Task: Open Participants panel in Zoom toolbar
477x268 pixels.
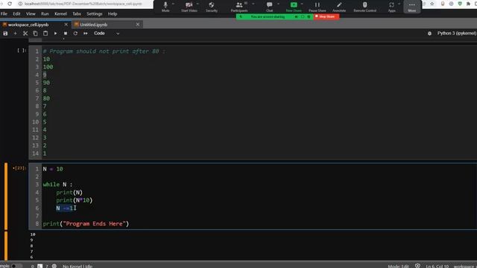Action: pyautogui.click(x=239, y=7)
